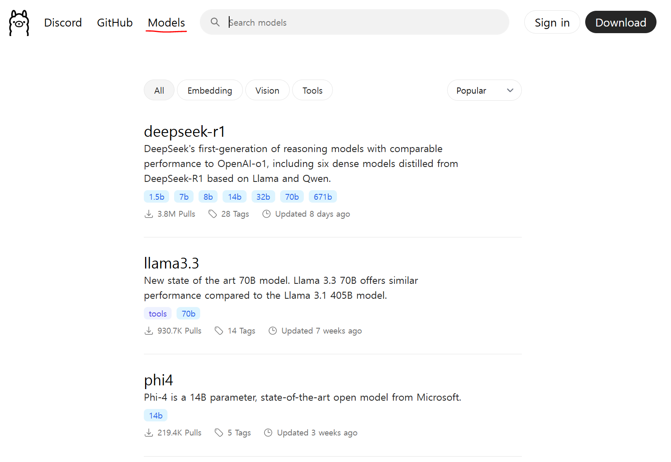
Task: Click the 'Updated 8 days ago' text
Action: pos(312,214)
